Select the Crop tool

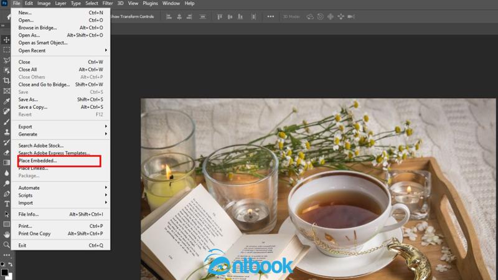pos(6,81)
